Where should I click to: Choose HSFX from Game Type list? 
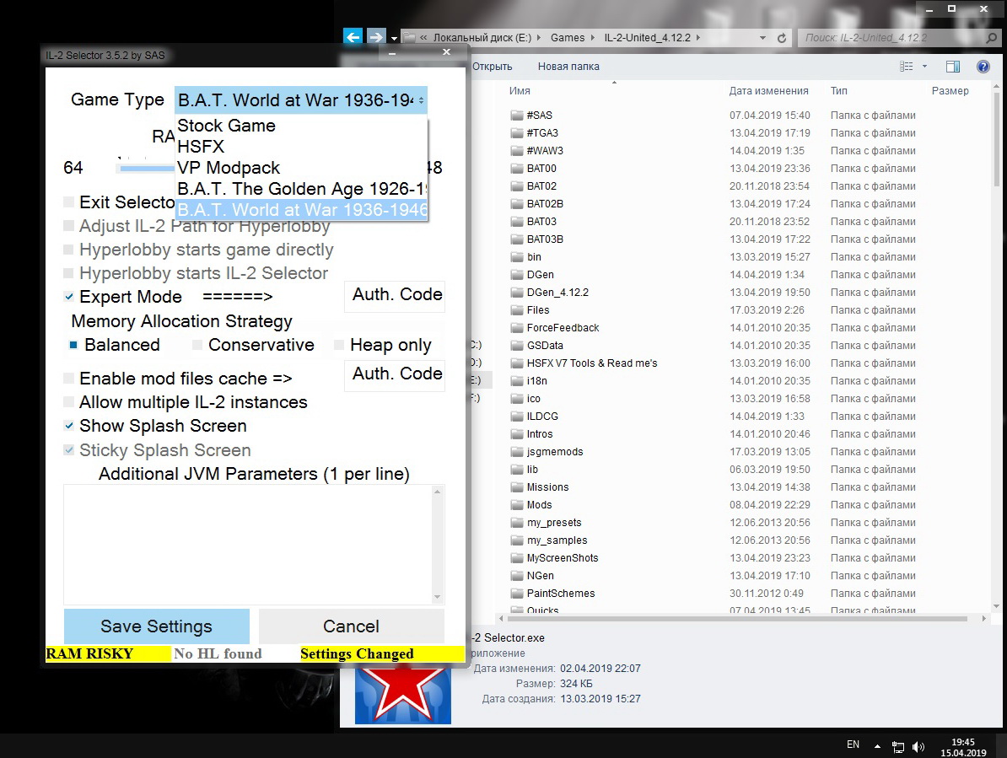click(301, 147)
